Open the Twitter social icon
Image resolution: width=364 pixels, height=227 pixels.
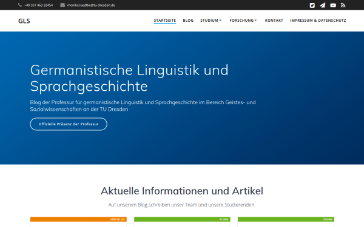312,5
